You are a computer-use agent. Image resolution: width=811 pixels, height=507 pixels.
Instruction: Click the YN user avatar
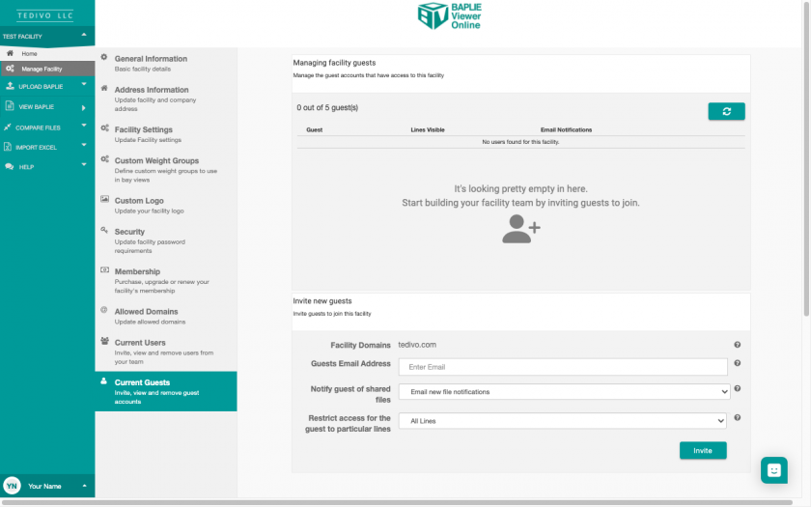[x=12, y=486]
